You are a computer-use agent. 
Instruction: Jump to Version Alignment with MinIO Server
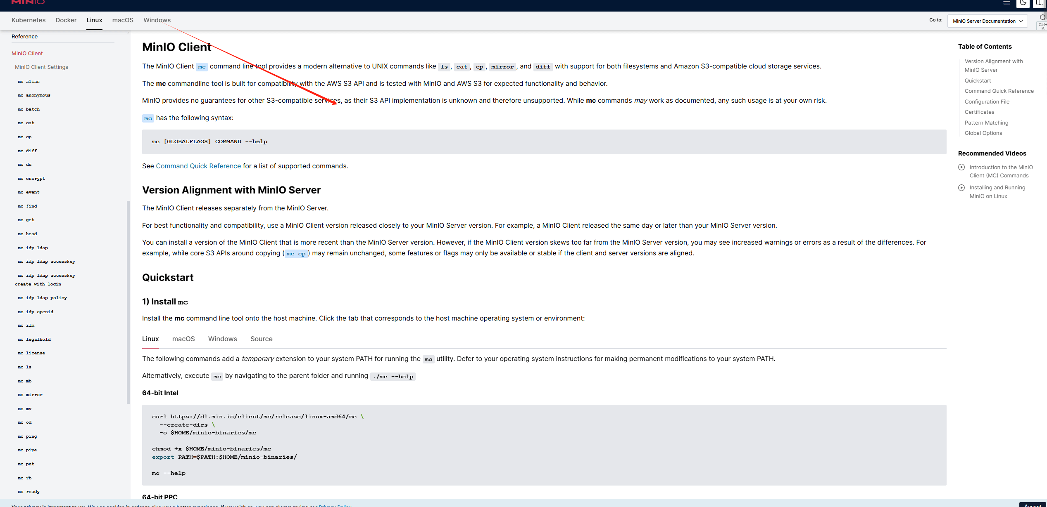(x=994, y=66)
